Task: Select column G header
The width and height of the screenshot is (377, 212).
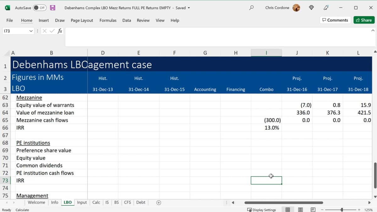Action: pos(205,53)
